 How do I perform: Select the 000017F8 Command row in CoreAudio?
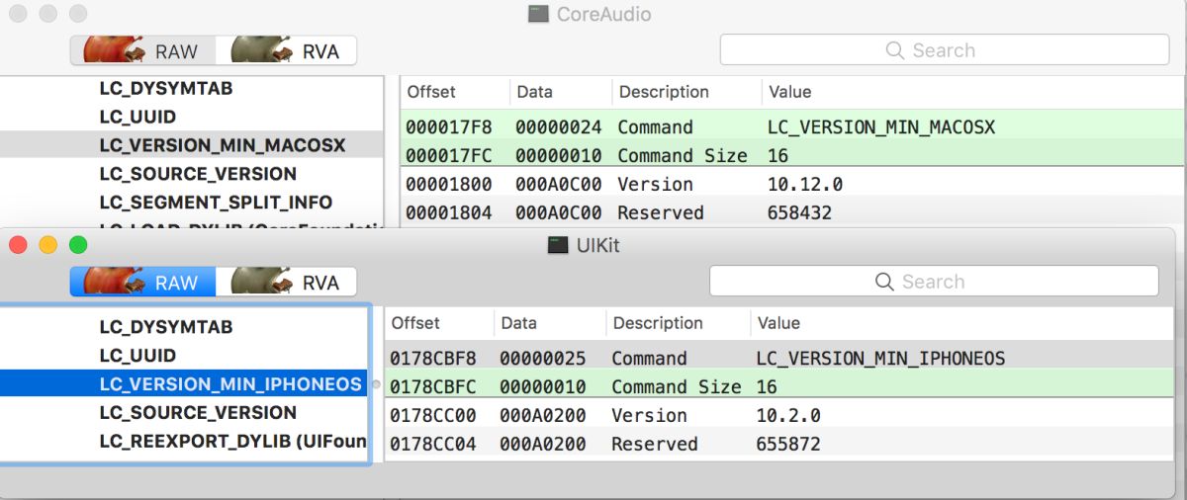coord(793,127)
